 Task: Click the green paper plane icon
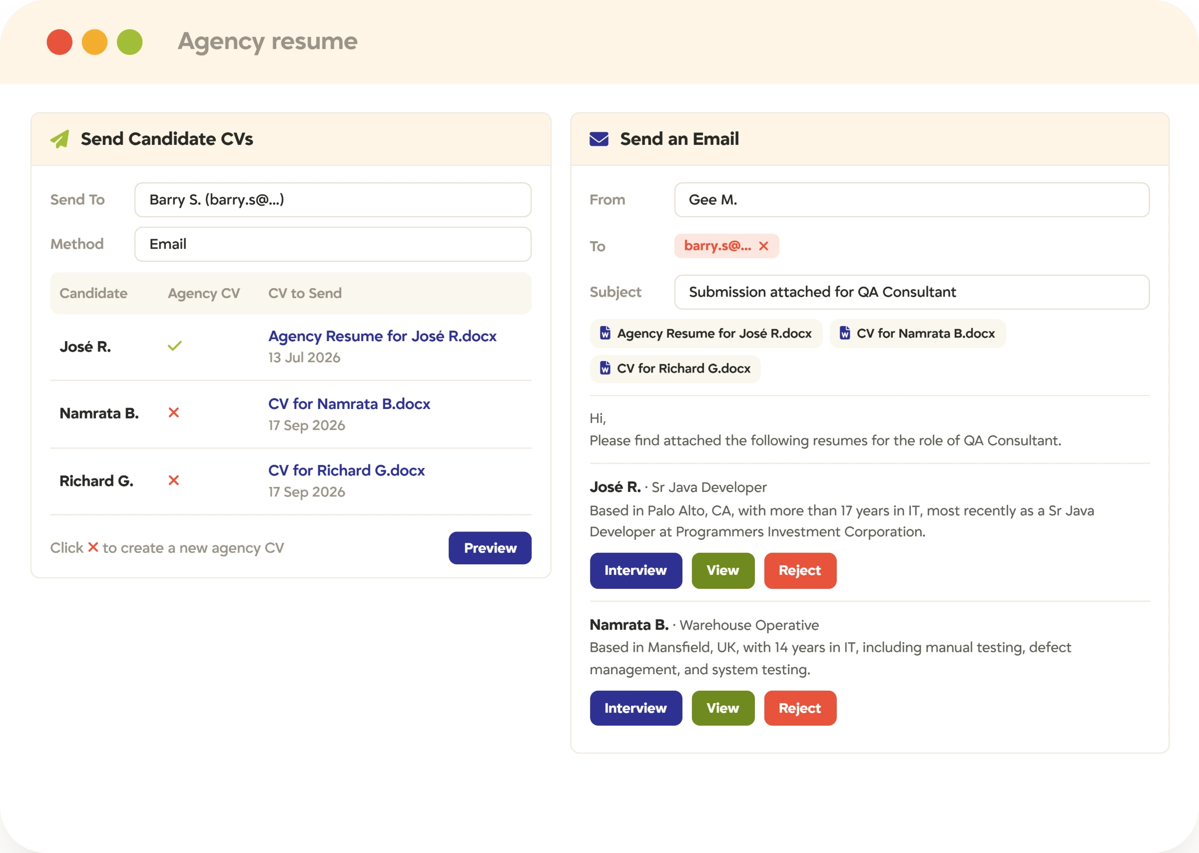coord(60,139)
